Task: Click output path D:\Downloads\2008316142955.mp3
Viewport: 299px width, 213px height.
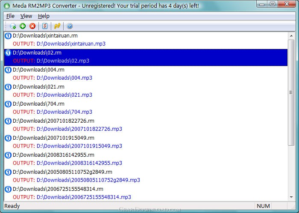Action: coord(79,163)
